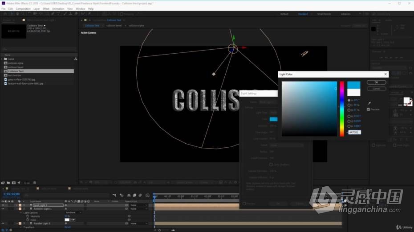Select the H radio button in Light Color
The height and width of the screenshot is (232, 414).
[x=349, y=100]
